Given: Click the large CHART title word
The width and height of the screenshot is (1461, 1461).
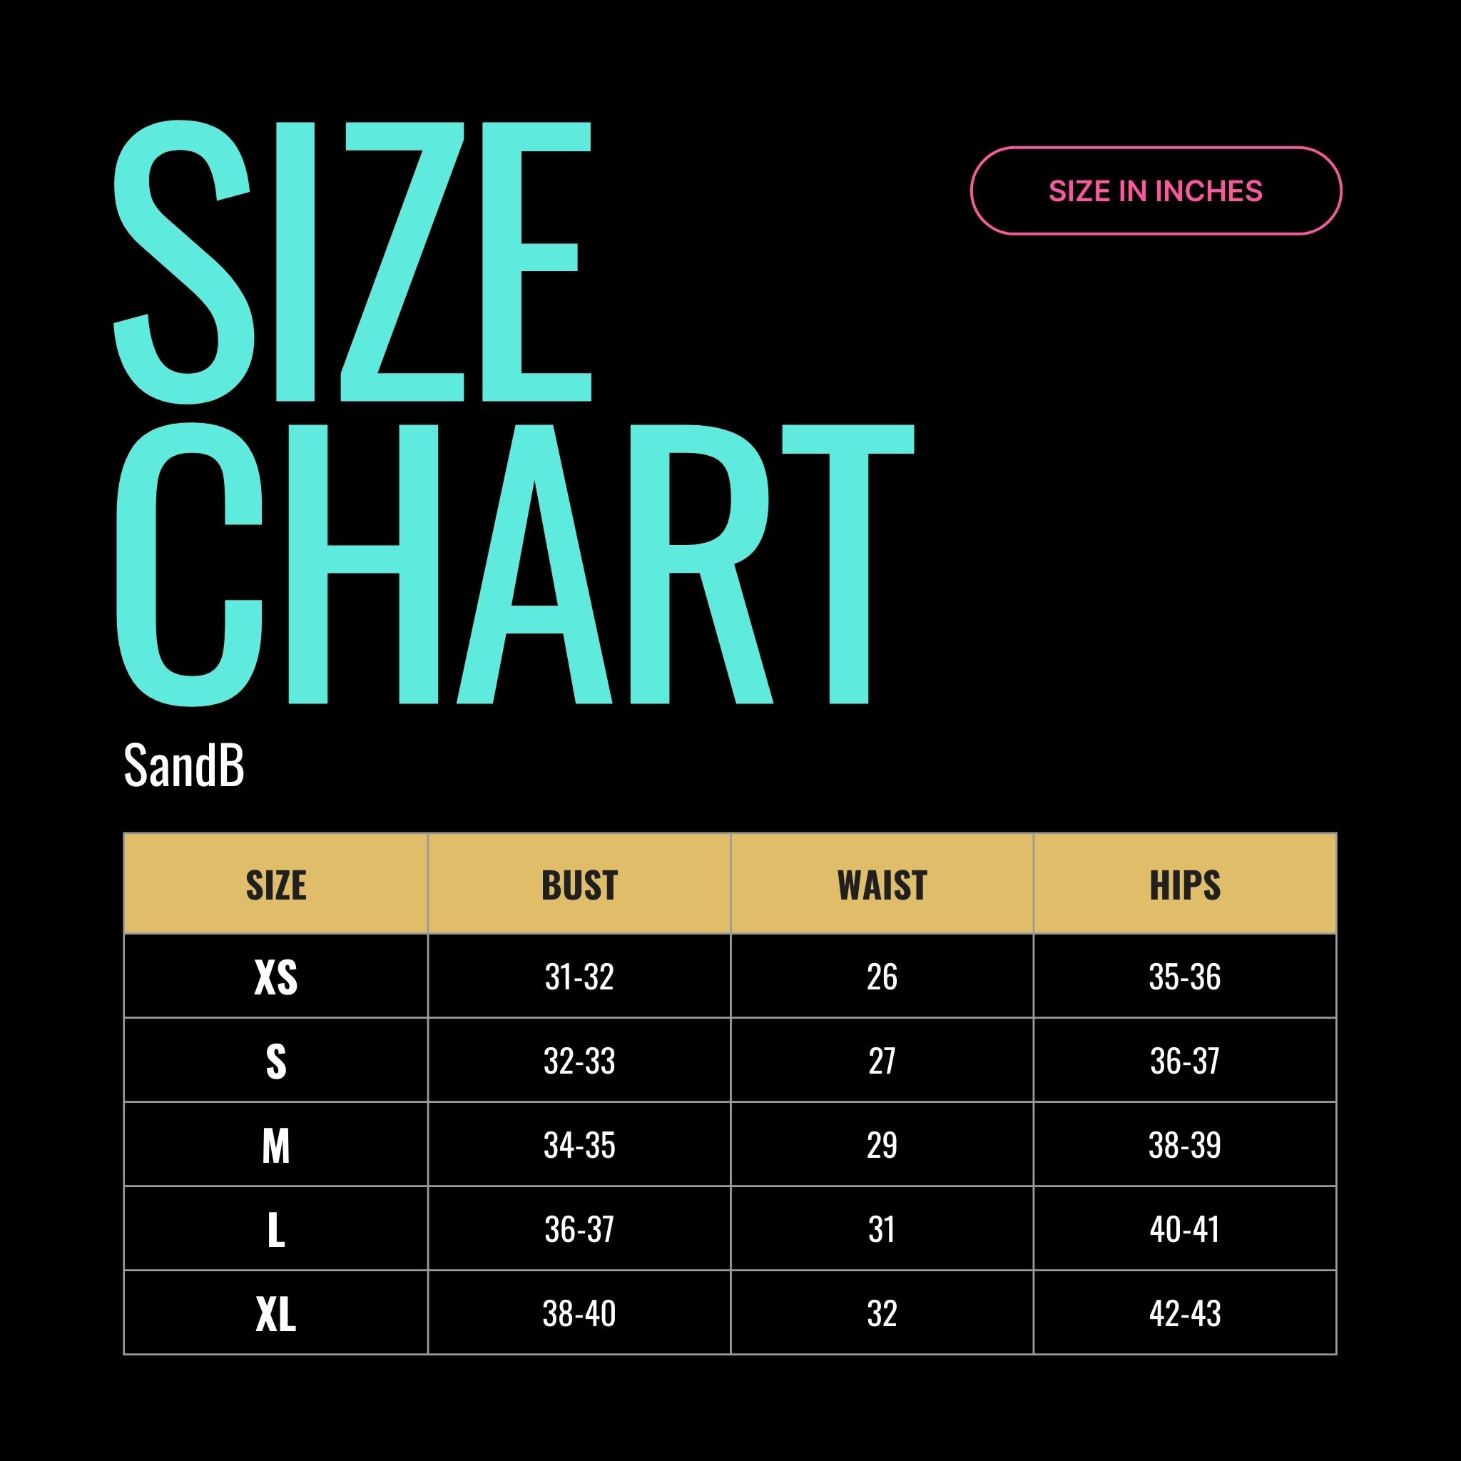Looking at the screenshot, I should click(x=514, y=564).
